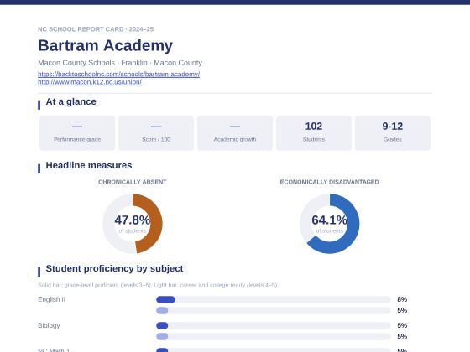Click the Macon County Schools · Franklin subtitle

120,63
